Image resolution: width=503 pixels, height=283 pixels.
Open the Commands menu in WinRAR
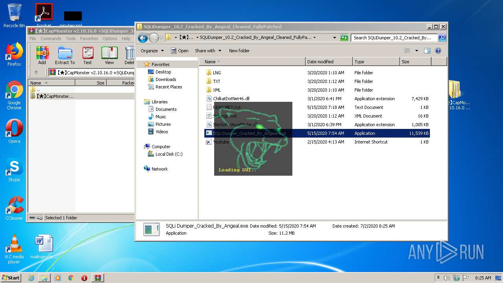point(51,39)
